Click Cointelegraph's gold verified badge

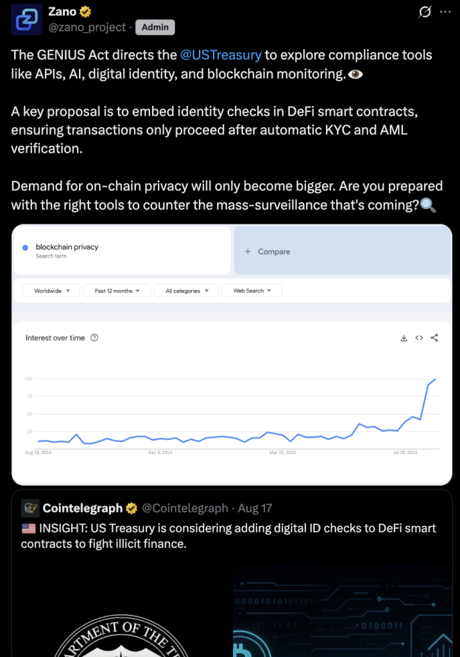tap(132, 508)
